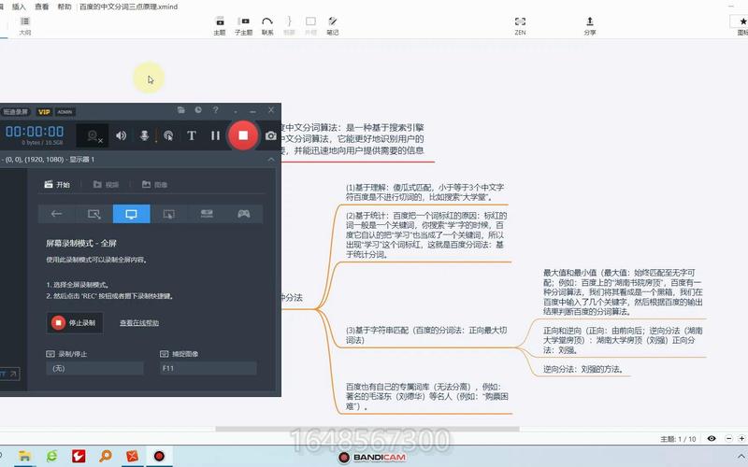
Task: Open XMind from the taskbar
Action: 132,456
